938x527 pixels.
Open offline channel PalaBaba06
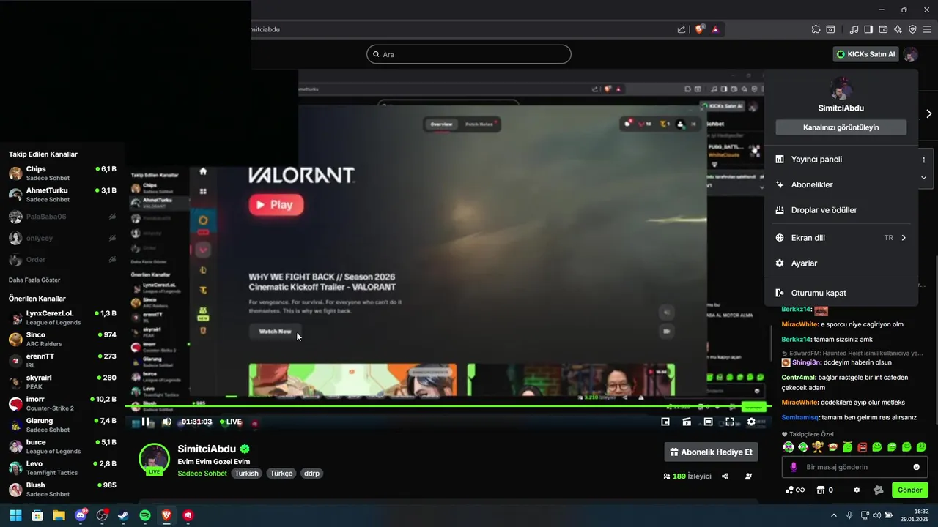tap(62, 217)
